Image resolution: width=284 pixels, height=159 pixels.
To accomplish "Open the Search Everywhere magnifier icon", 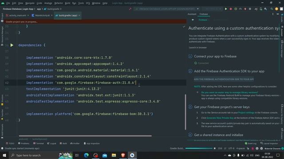I will [x=272, y=9].
